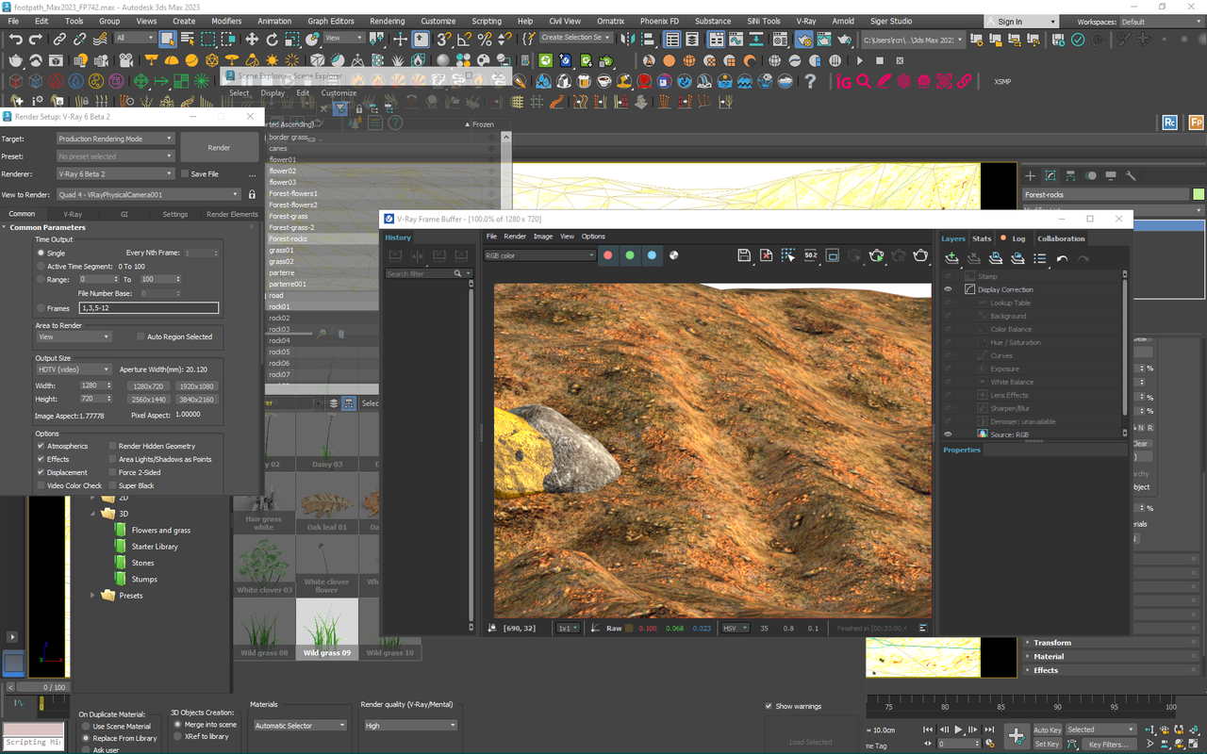Open Select by Name list
1207x754 pixels.
coord(188,40)
